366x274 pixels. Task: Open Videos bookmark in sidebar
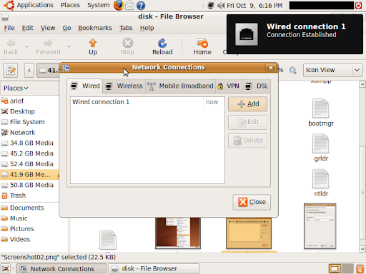[x=29, y=239]
